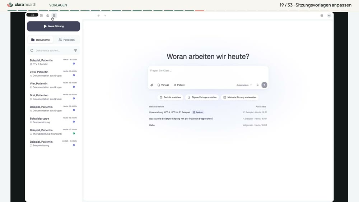Click the home icon in top bar
This screenshot has height=202, width=359.
pyautogui.click(x=48, y=15)
